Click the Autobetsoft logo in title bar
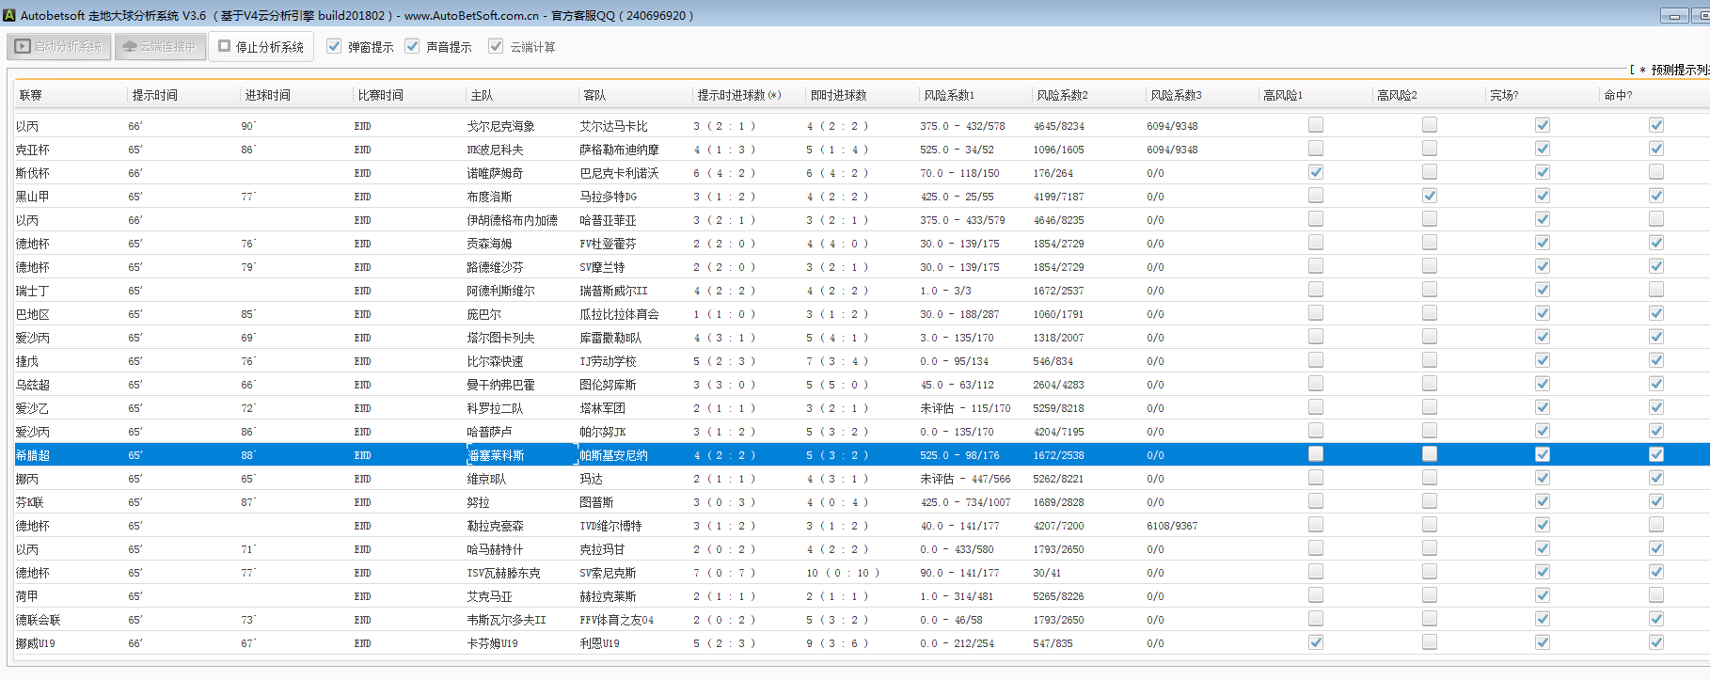 [10, 15]
